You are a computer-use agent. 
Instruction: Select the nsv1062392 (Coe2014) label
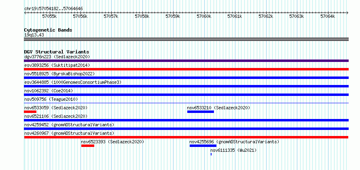click(49, 91)
